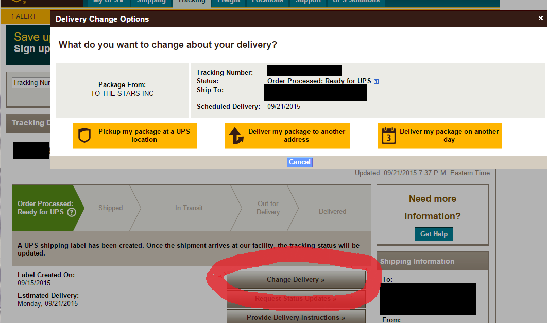
Task: Click Request Status Updates button
Action: click(296, 299)
